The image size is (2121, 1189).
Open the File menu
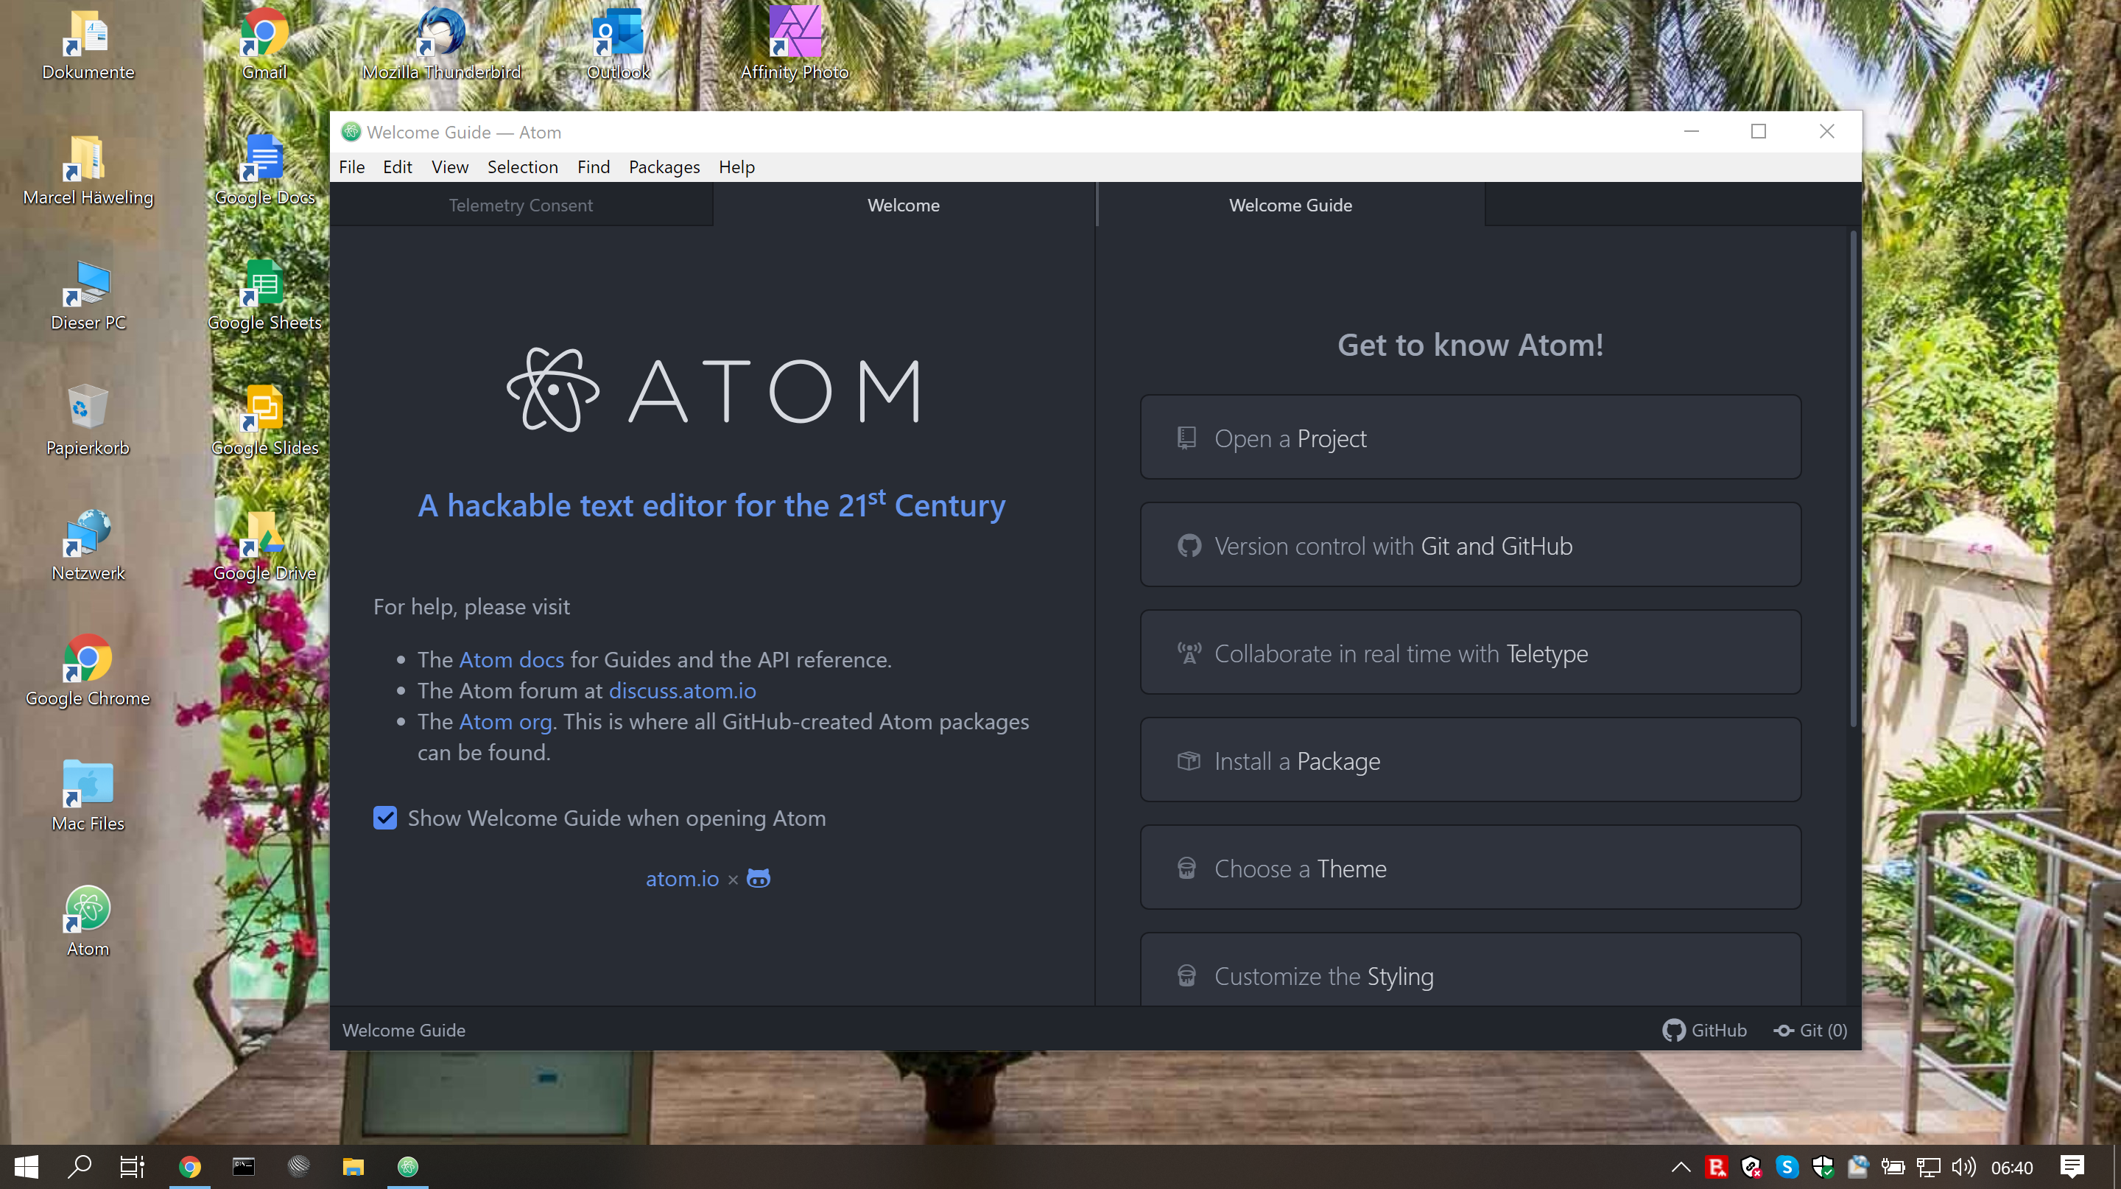pos(351,166)
